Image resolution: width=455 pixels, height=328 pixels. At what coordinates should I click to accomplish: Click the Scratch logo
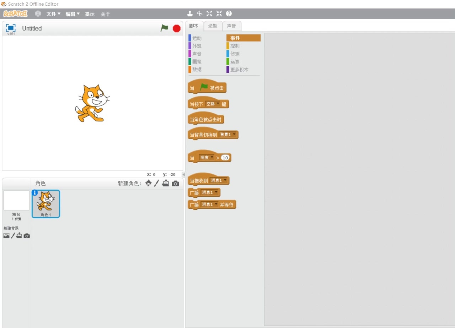[x=15, y=14]
